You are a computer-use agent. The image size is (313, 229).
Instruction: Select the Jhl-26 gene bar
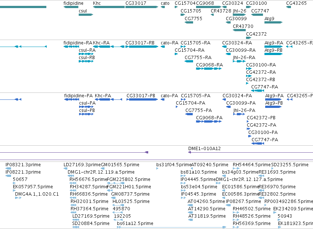coord(239,15)
